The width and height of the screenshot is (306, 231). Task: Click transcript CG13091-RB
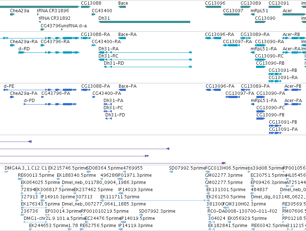tap(283, 70)
